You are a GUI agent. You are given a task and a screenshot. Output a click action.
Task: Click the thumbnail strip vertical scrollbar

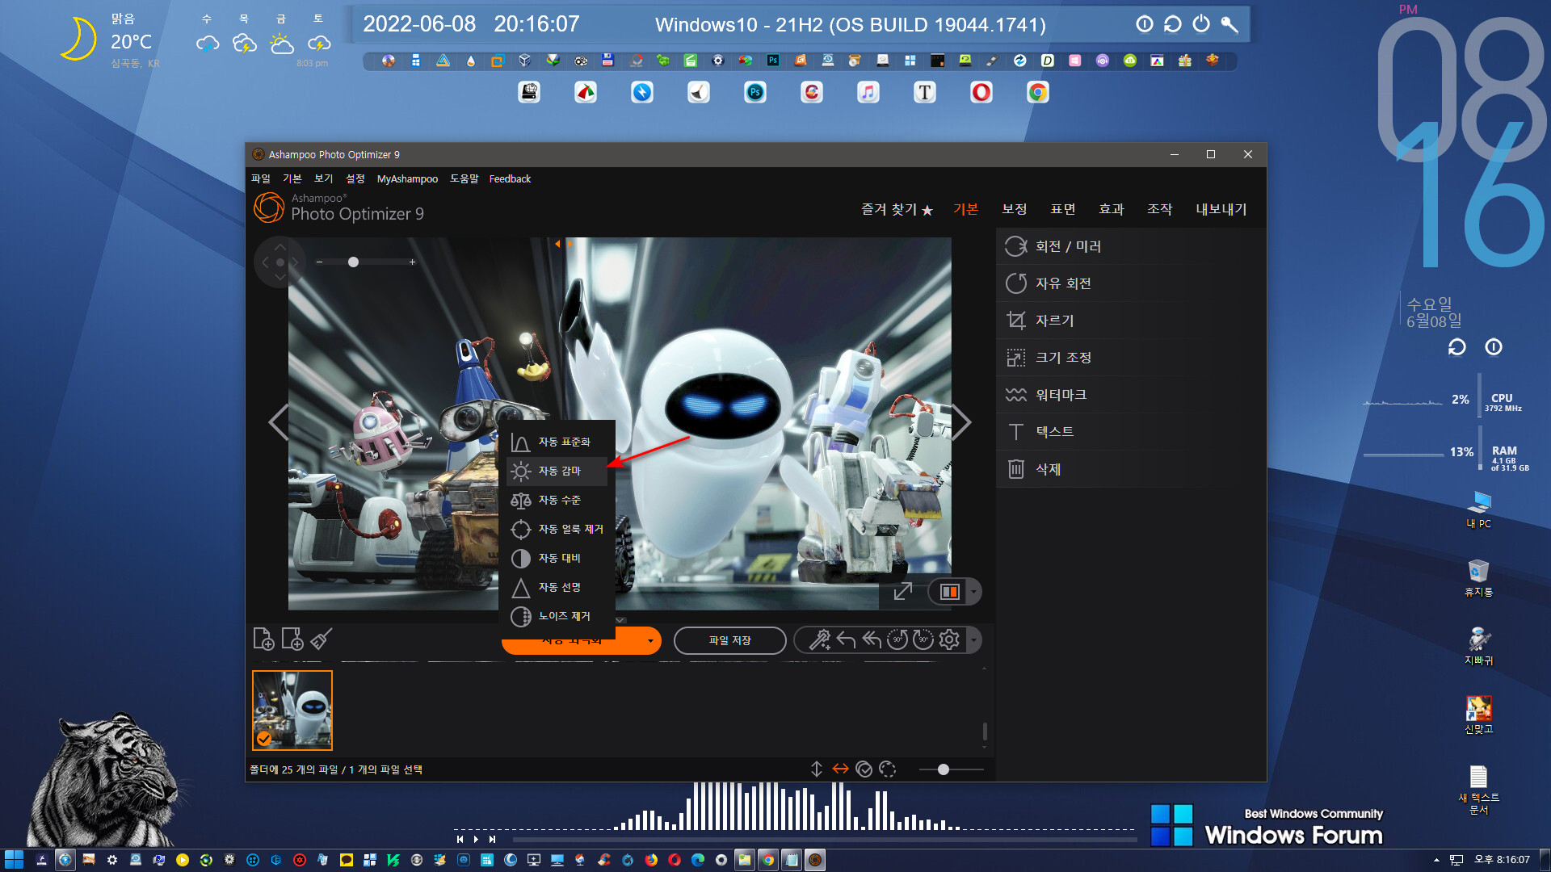tap(984, 731)
